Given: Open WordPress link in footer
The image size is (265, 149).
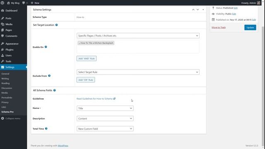Looking at the screenshot, I should pos(63,146).
